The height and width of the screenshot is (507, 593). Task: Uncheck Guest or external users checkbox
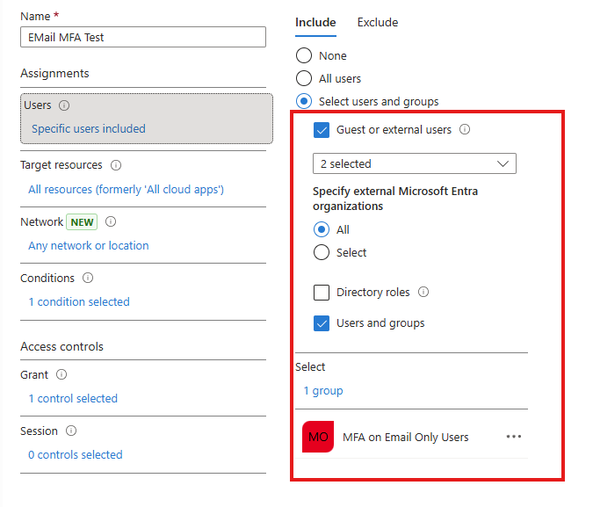coord(322,130)
